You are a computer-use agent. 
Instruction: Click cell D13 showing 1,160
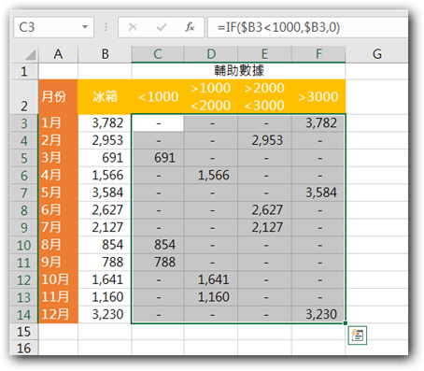(x=211, y=297)
